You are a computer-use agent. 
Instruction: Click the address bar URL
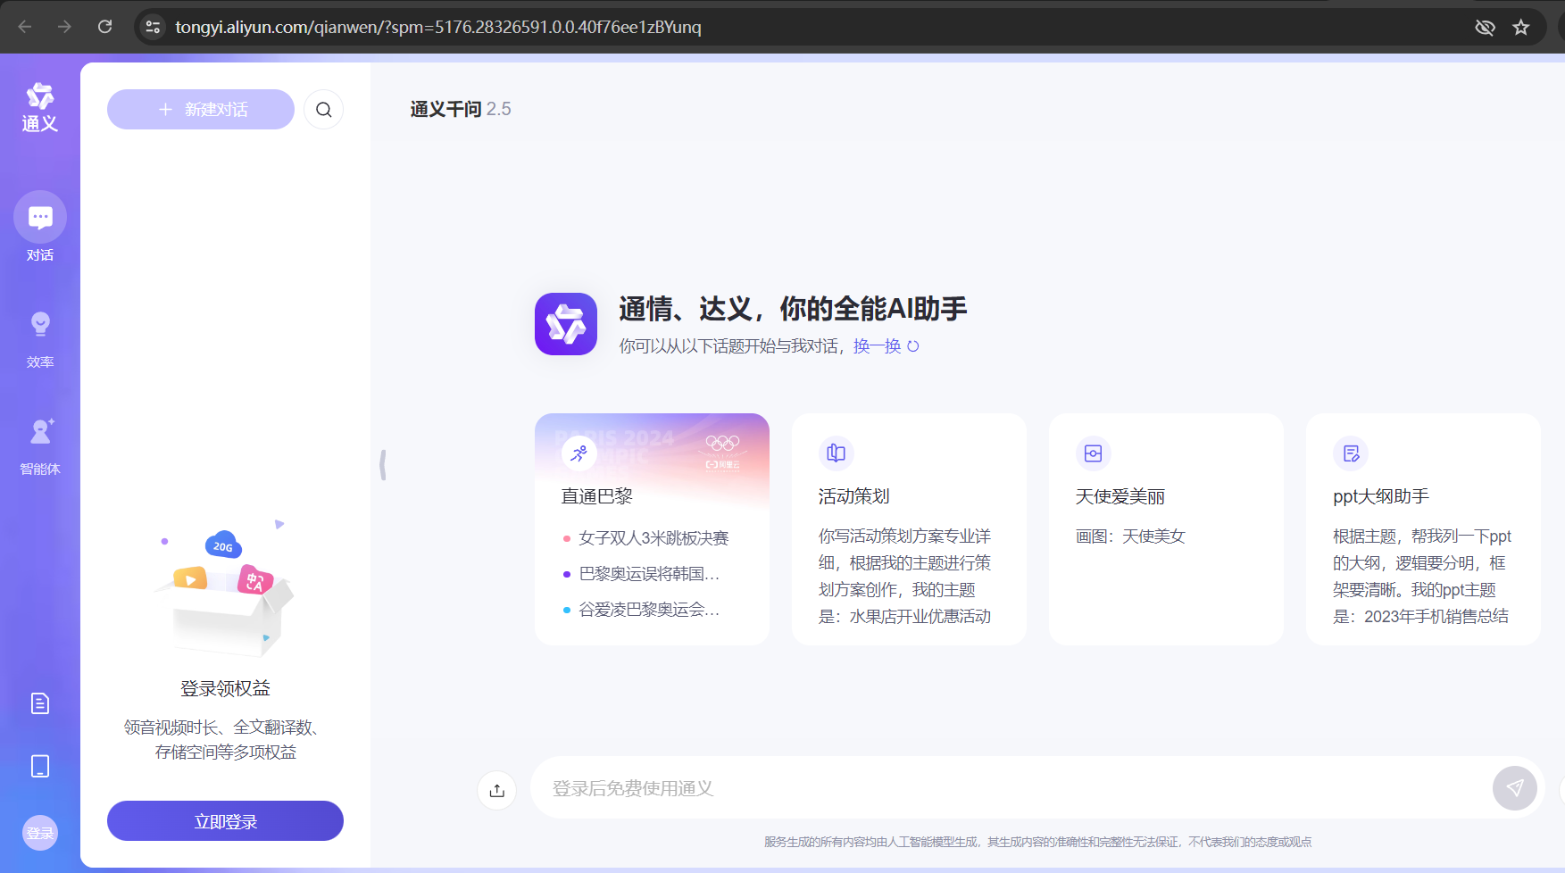(438, 28)
